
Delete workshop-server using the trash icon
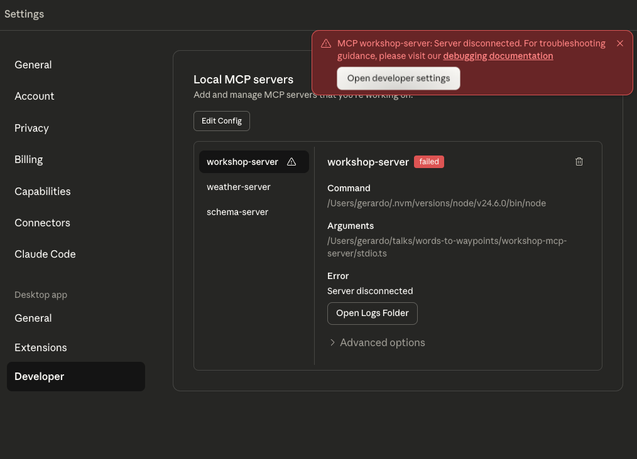coord(579,161)
